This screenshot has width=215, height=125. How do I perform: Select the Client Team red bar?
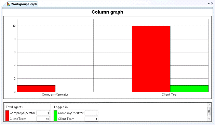(x=151, y=59)
